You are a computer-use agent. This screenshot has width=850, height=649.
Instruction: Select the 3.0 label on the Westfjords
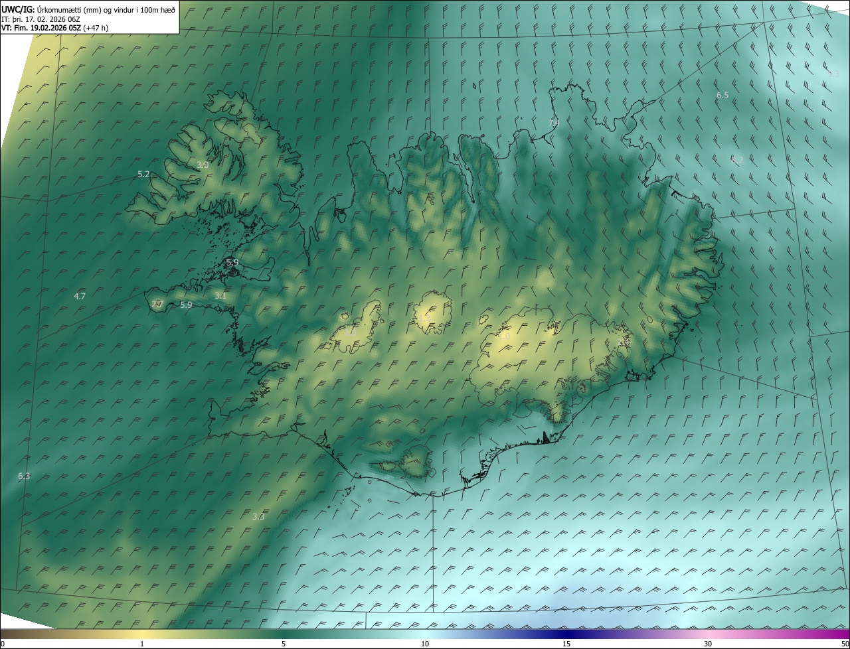click(x=203, y=165)
